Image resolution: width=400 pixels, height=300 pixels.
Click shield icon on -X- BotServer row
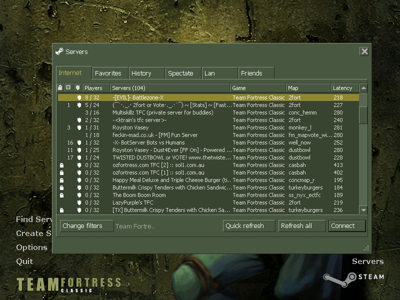click(x=79, y=142)
